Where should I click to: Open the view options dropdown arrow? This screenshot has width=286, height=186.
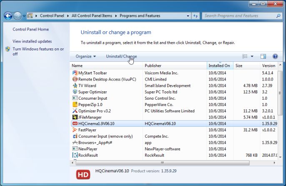tap(252, 56)
